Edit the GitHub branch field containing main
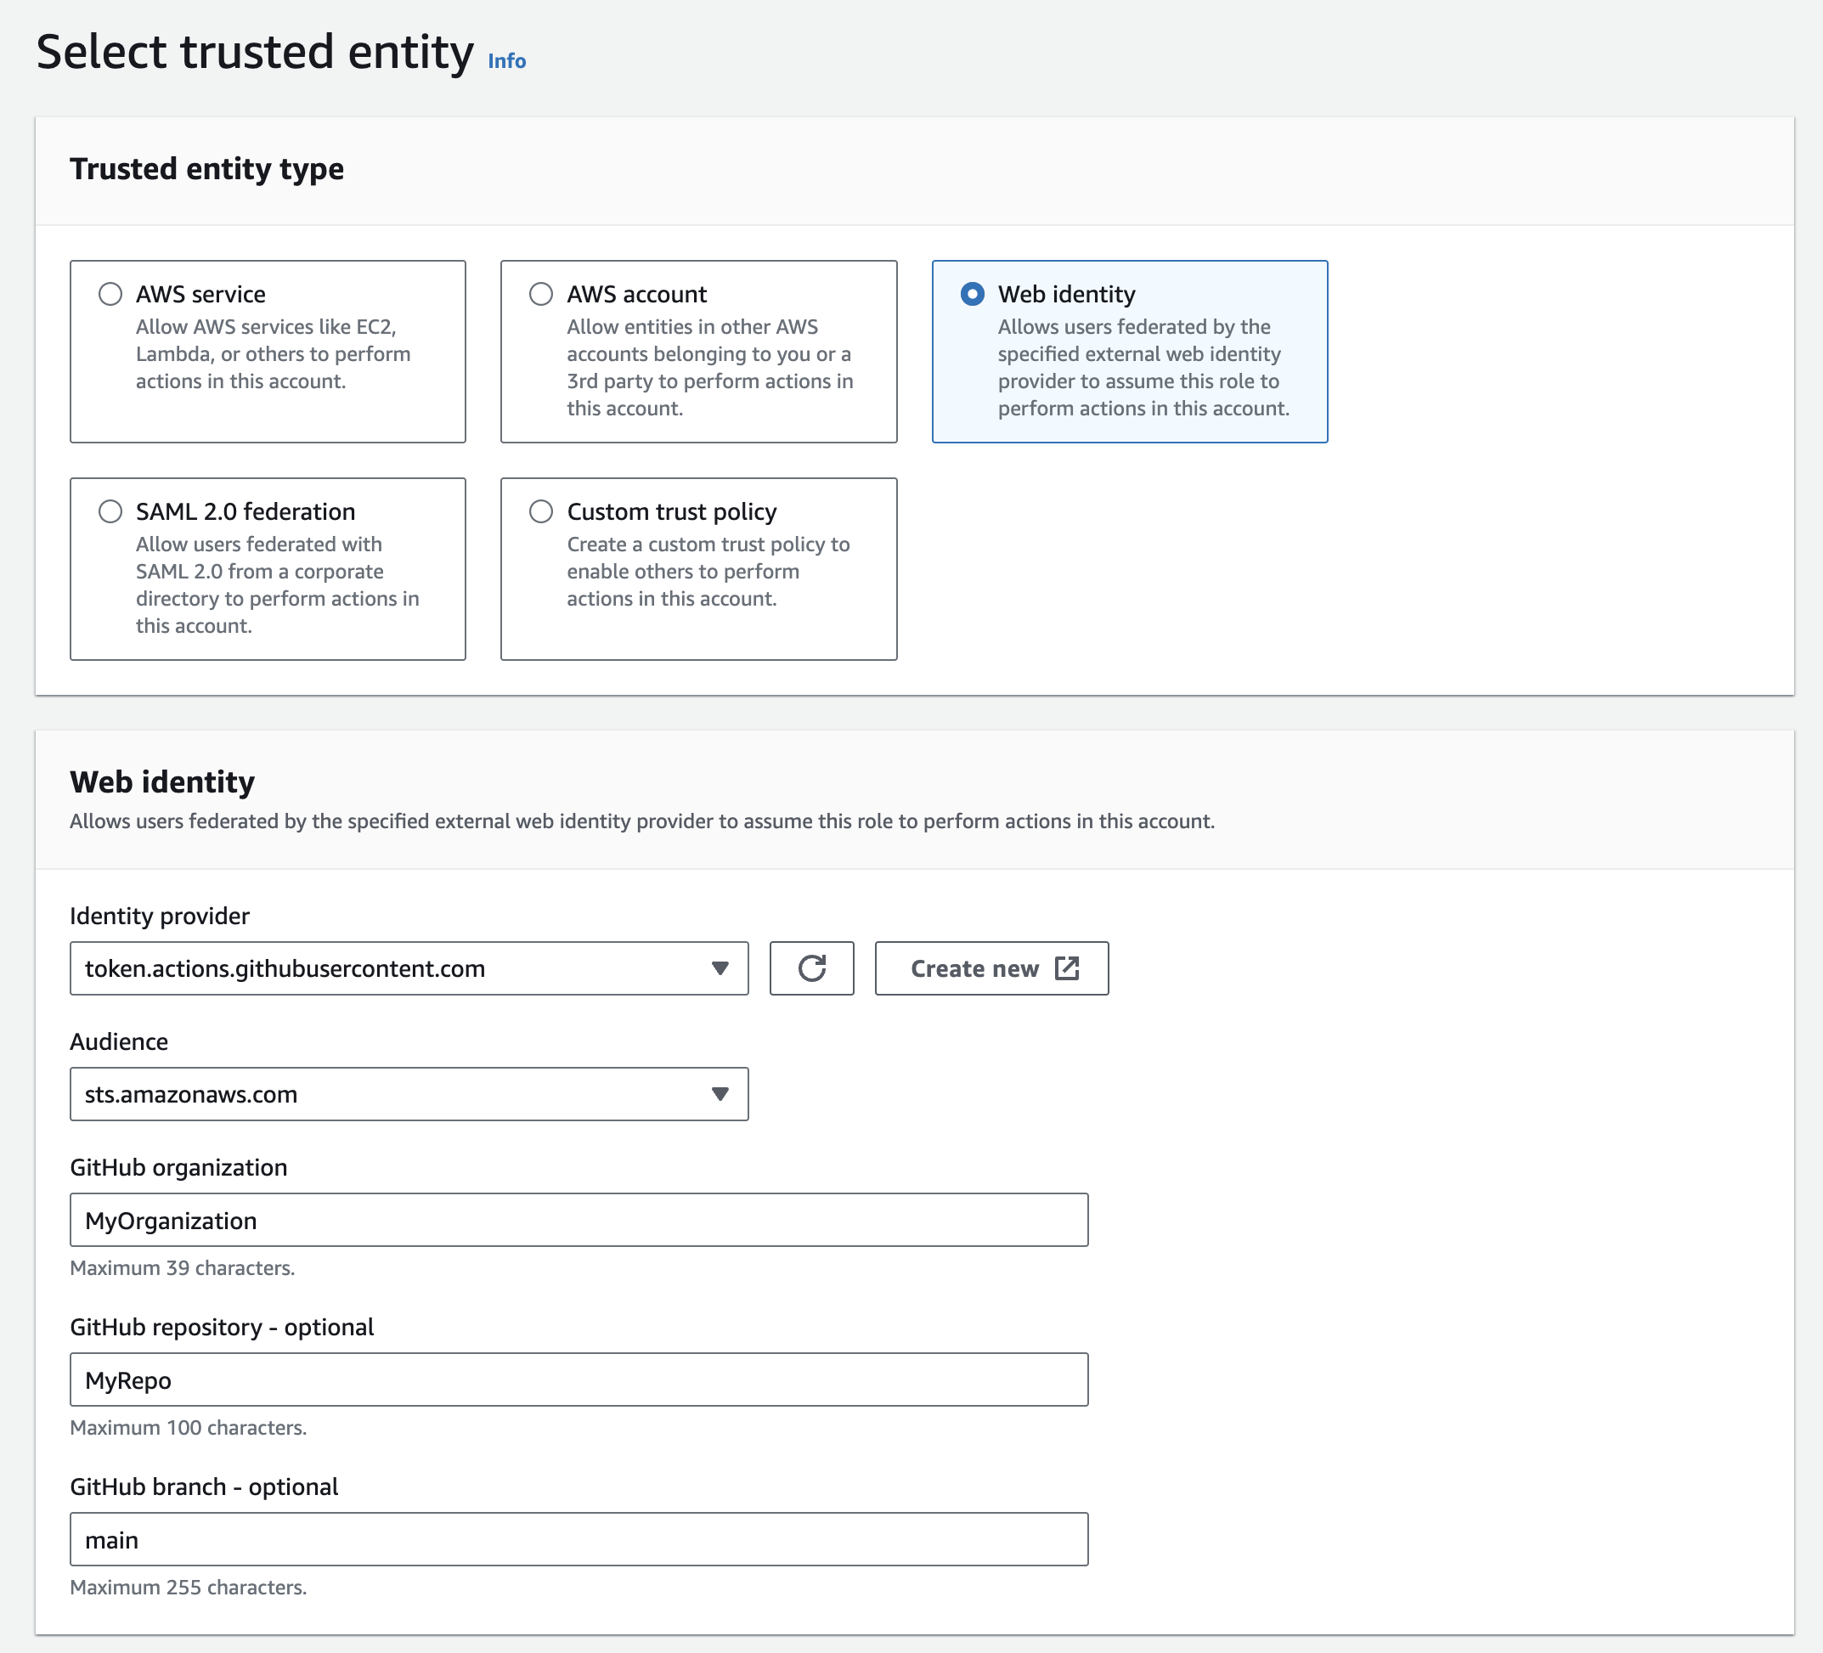Screen dimensions: 1823x1653 [x=579, y=1540]
